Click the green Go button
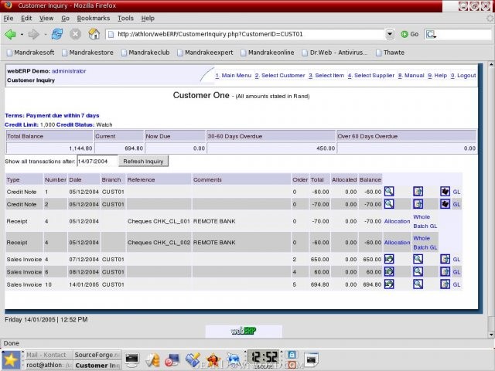Viewport: 495px width, 371px height. 409,34
